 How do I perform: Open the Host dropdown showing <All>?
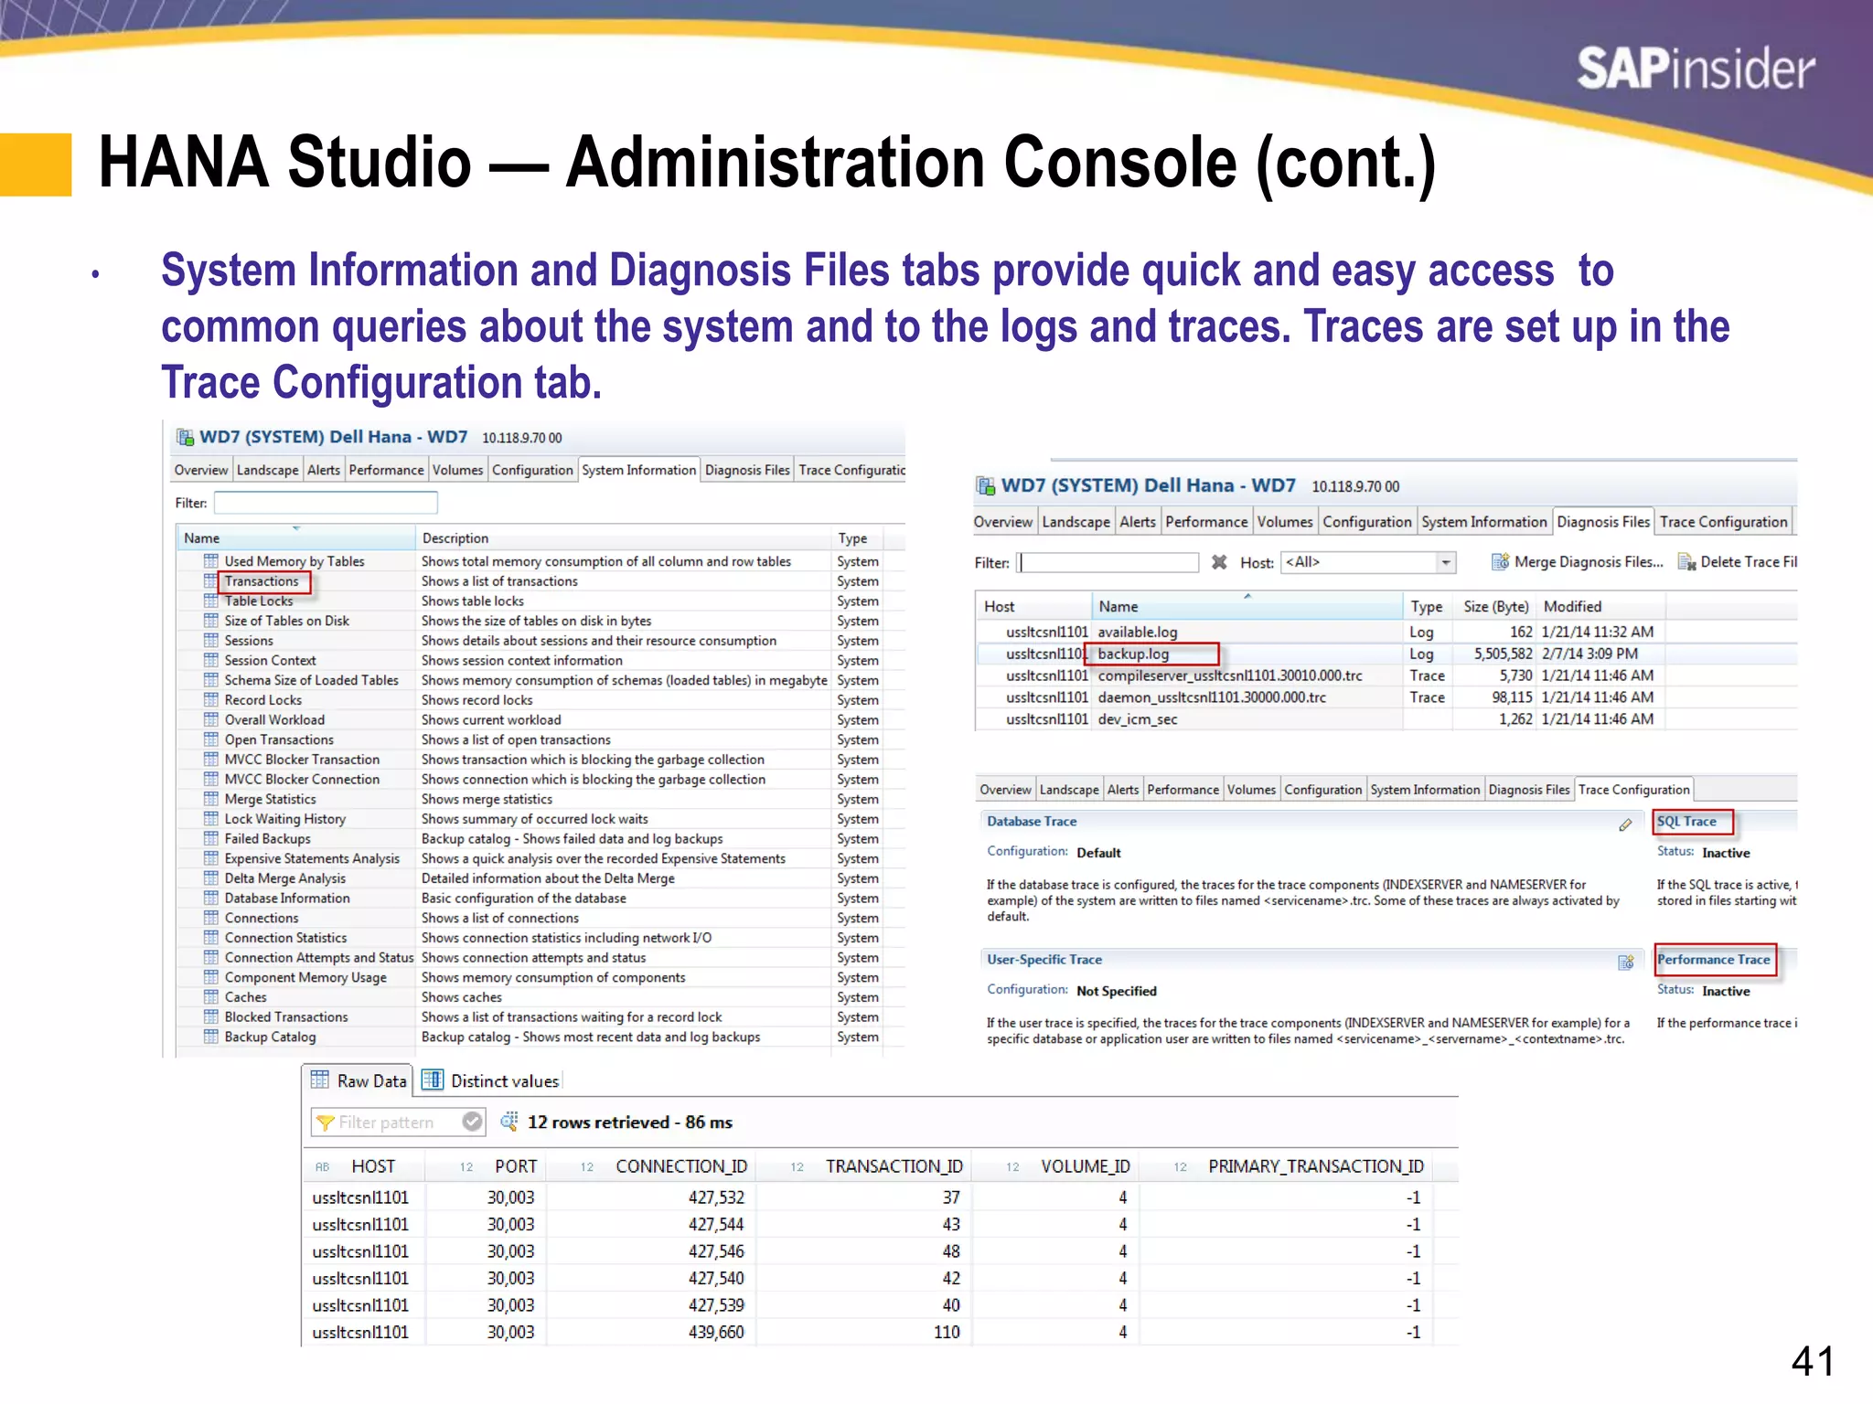coord(1368,562)
